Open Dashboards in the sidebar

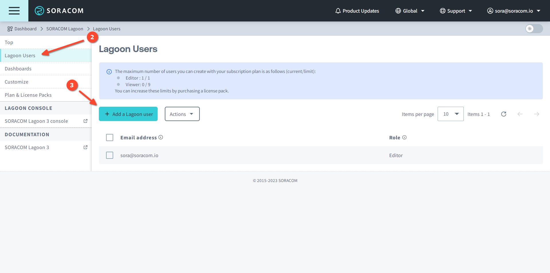coord(18,69)
